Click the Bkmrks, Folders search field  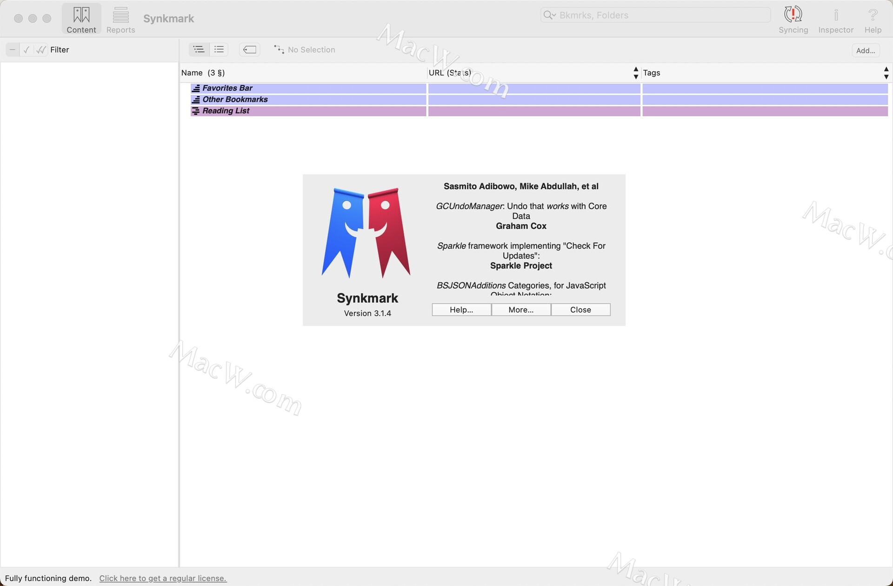[655, 15]
